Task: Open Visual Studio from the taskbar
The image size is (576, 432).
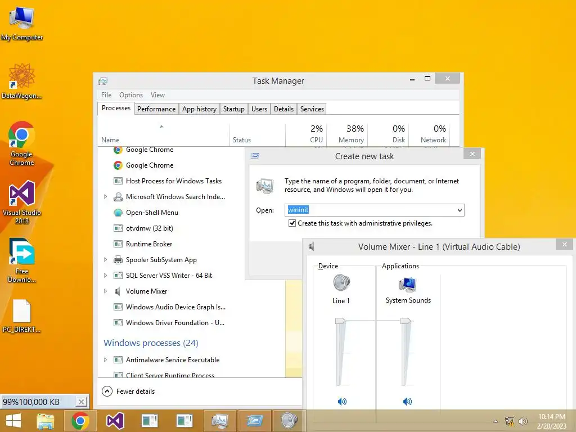Action: [x=115, y=421]
